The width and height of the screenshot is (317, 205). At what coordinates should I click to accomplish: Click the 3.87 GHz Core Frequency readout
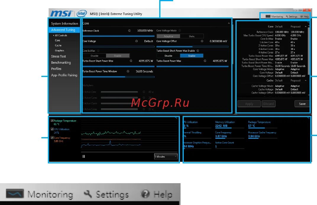[221, 136]
